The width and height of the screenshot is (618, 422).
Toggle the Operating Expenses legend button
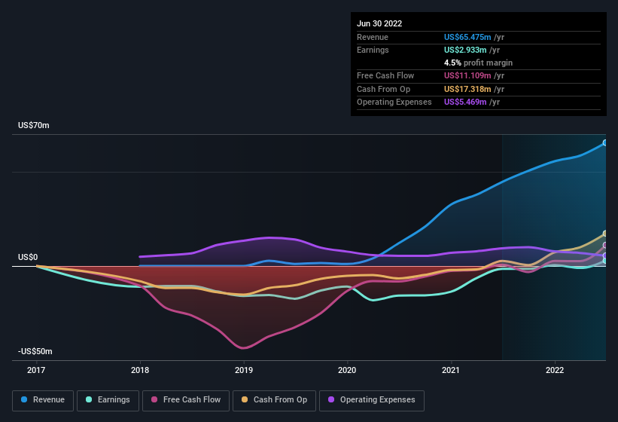pyautogui.click(x=372, y=400)
